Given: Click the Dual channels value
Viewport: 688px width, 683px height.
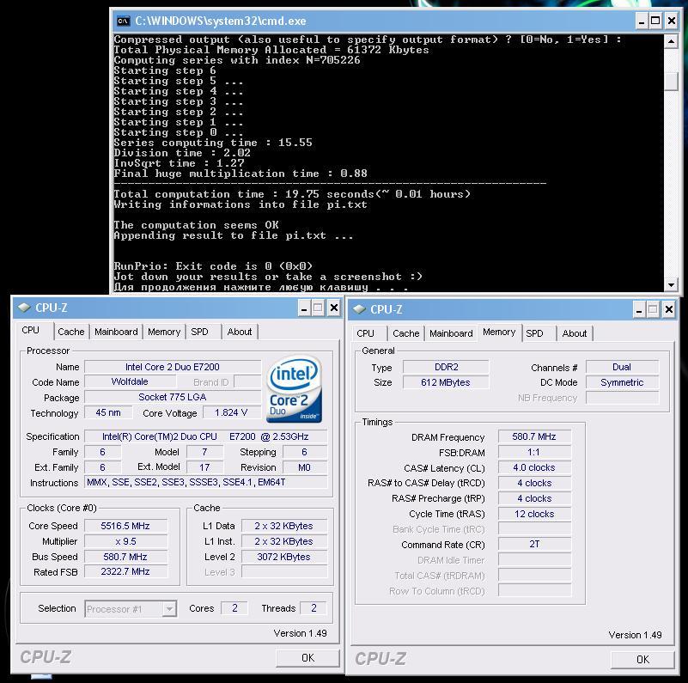Looking at the screenshot, I should click(622, 367).
